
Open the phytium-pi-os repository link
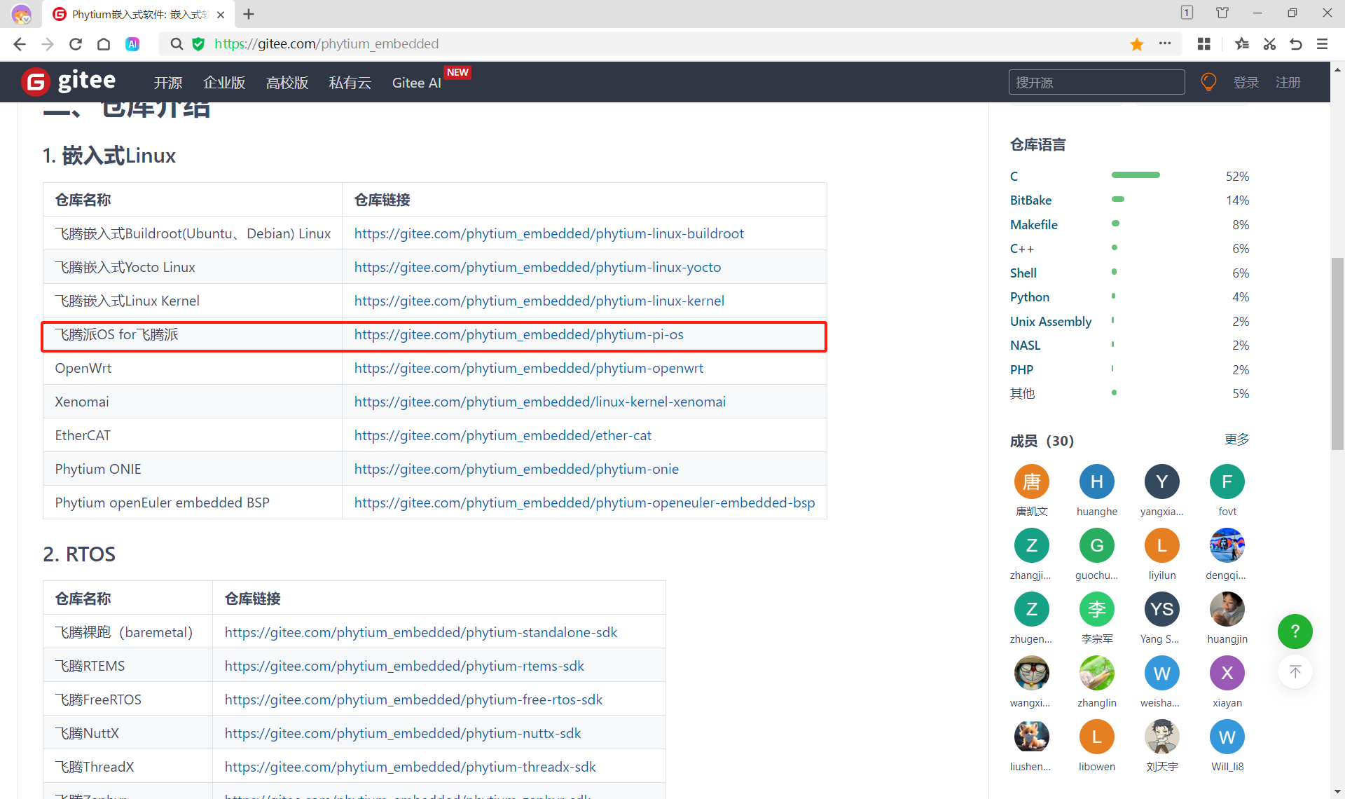[x=518, y=334]
